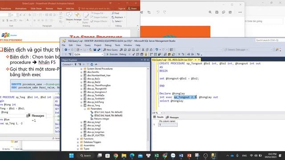Click the Cut scissors icon in SSMS toolbar
The width and height of the screenshot is (285, 160).
coord(143,50)
